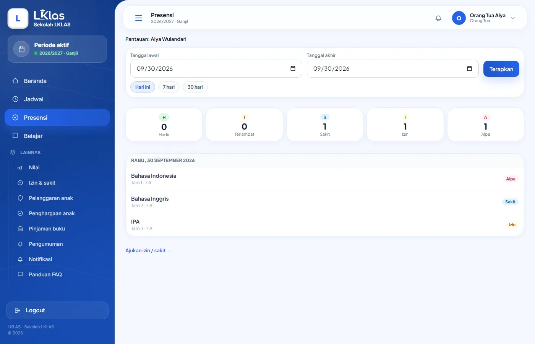Open Pelanggaran anak in the sidebar
This screenshot has width=535, height=344.
pyautogui.click(x=61, y=198)
